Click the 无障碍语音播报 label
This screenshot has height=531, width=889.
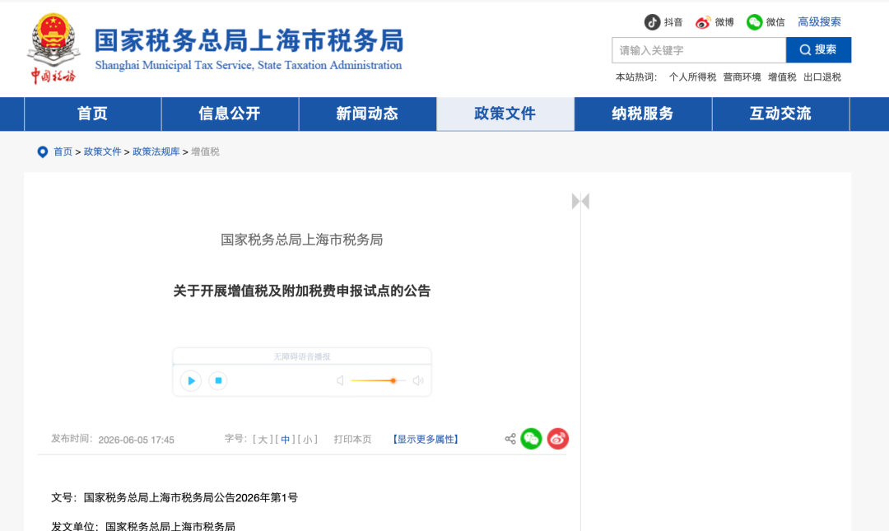click(x=301, y=356)
